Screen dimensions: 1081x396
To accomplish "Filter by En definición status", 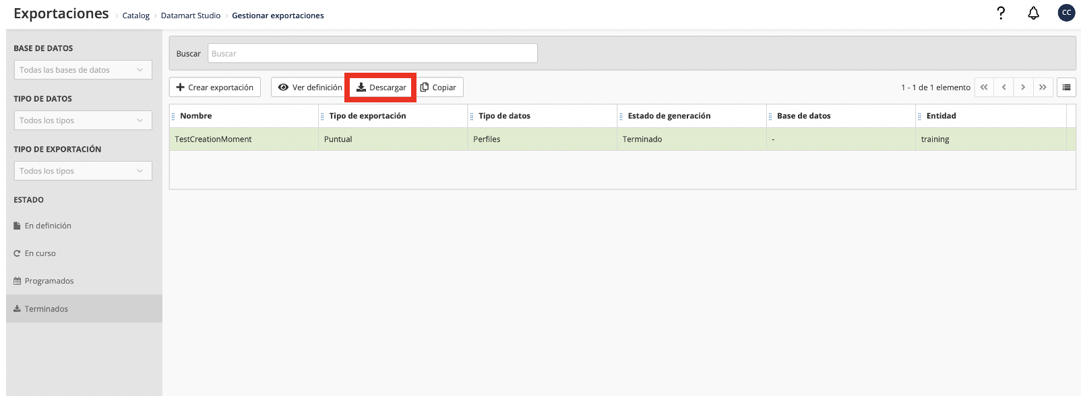I will click(48, 226).
